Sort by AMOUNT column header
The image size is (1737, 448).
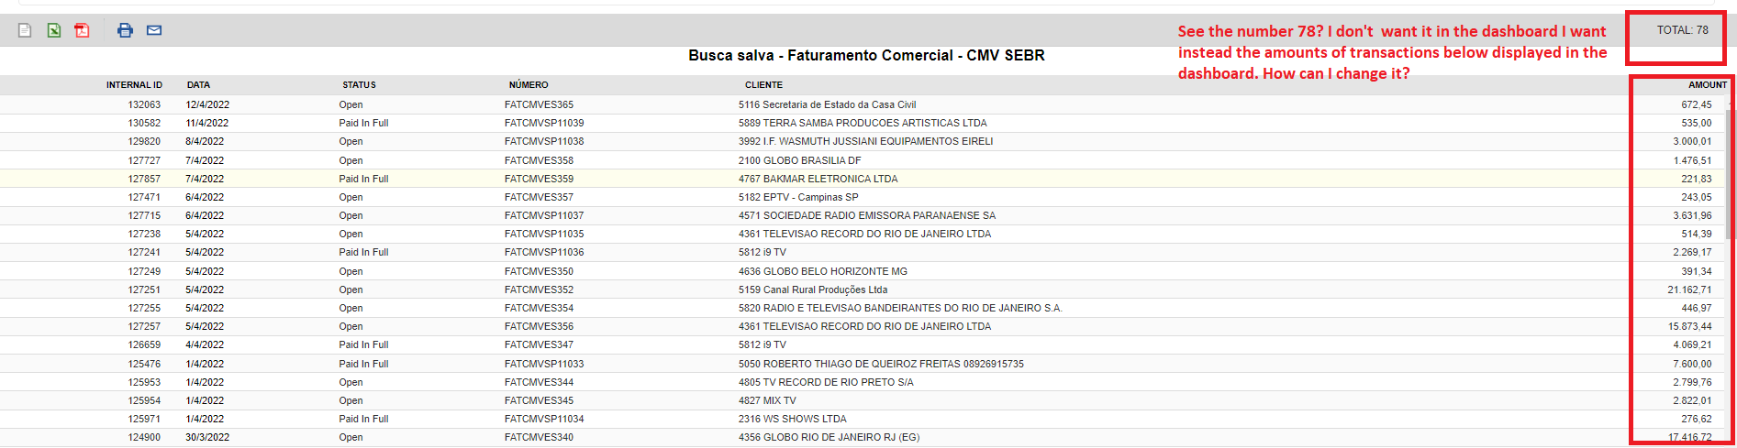pyautogui.click(x=1708, y=85)
